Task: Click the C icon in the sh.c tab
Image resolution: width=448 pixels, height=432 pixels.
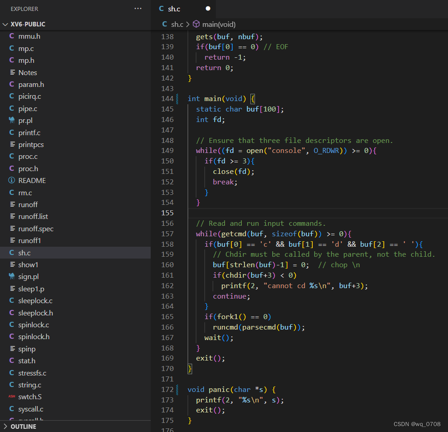Action: click(x=162, y=9)
